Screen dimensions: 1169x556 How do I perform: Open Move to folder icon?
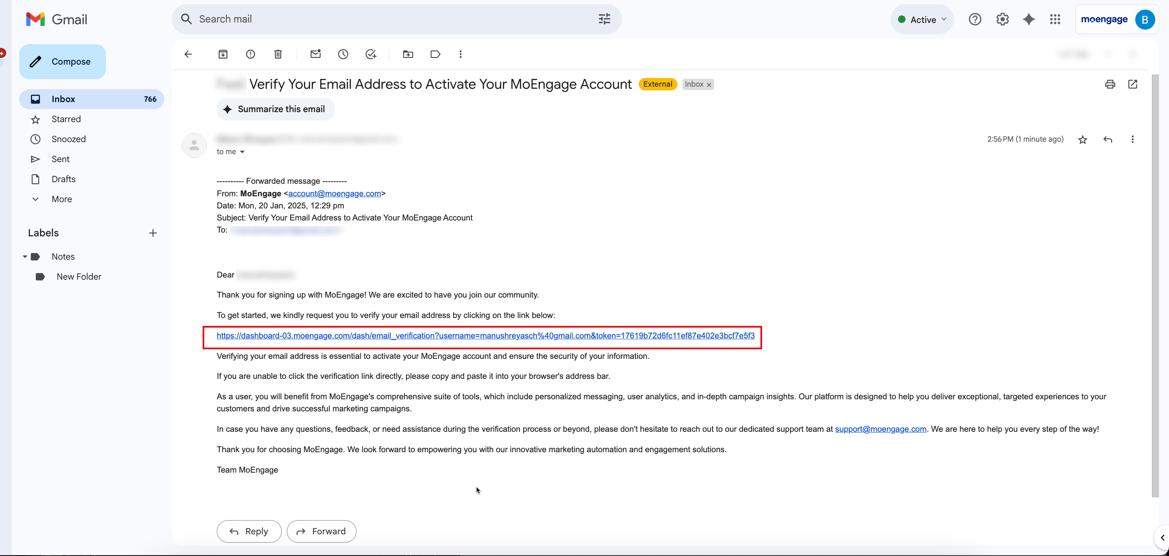(408, 55)
